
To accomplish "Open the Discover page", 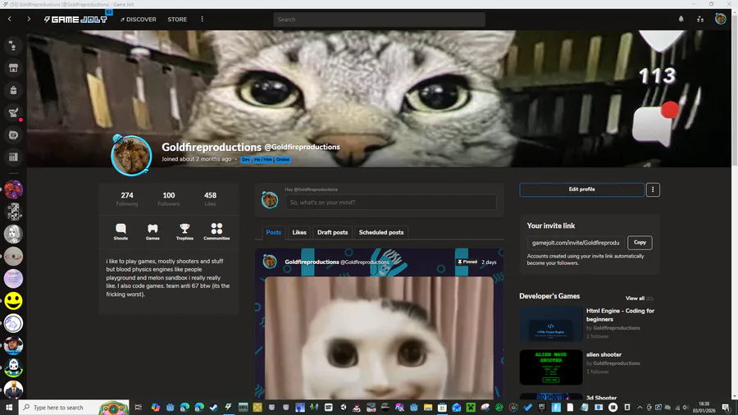I will pos(139,20).
